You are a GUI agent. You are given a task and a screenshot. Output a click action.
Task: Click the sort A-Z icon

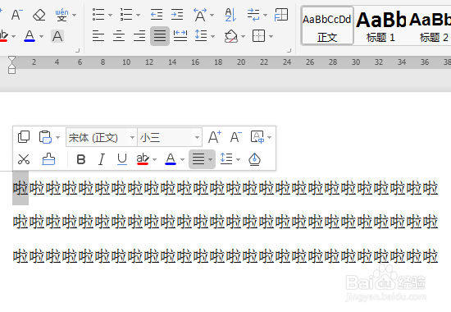pos(230,15)
